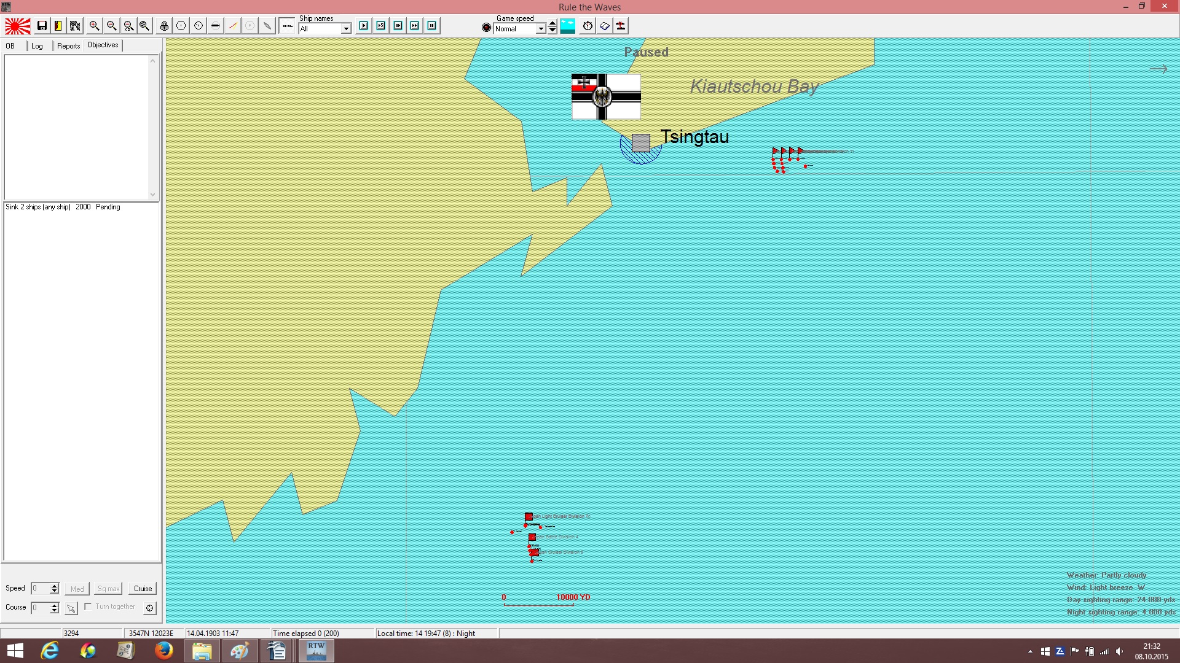This screenshot has height=663, width=1180.
Task: Click the Med speed button
Action: [x=77, y=589]
